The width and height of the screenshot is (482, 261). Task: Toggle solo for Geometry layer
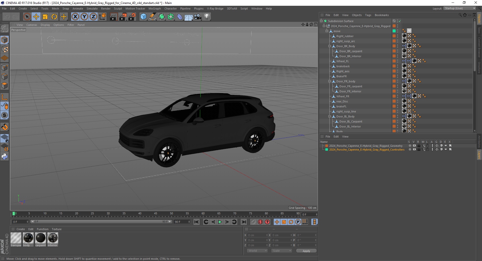[x=410, y=146]
